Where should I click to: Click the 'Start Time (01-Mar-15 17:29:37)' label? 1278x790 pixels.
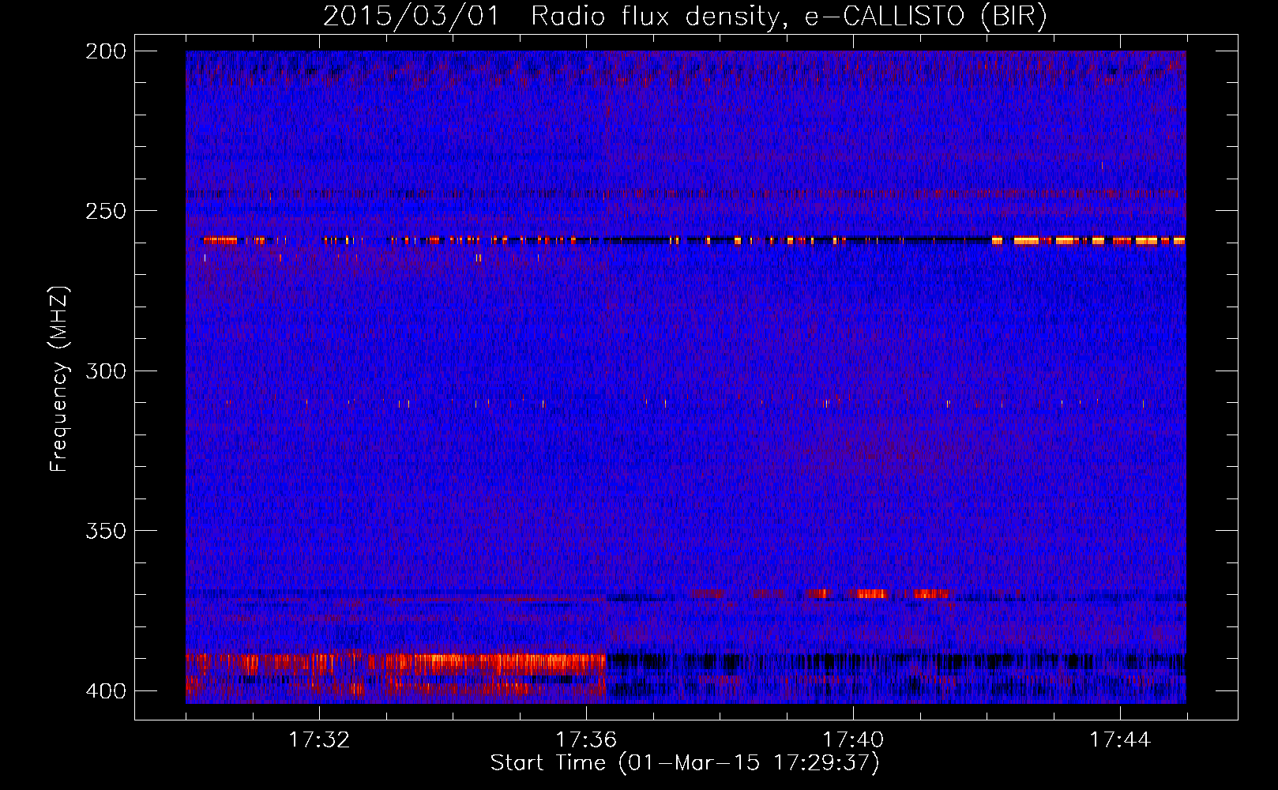(685, 763)
